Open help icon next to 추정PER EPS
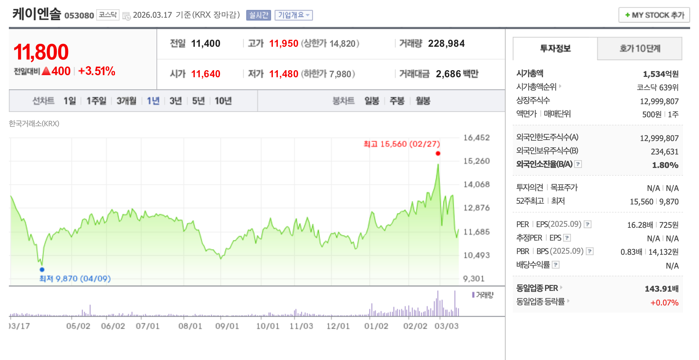This screenshot has height=360, width=699. point(567,238)
